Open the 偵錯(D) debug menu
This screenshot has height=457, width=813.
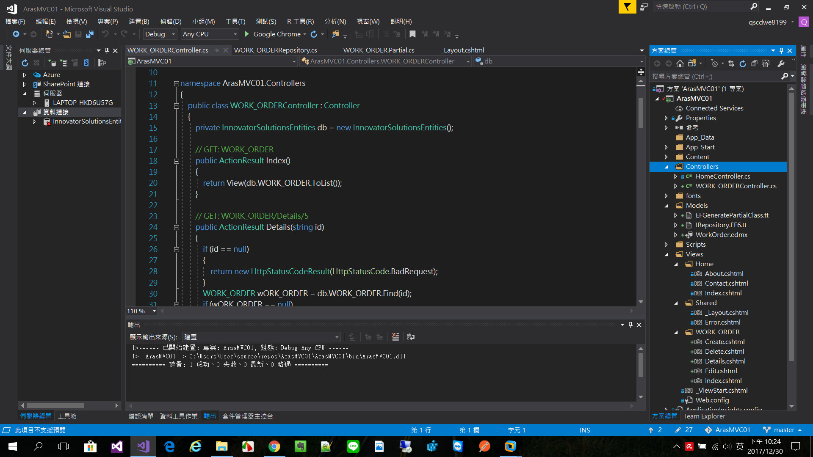point(171,22)
